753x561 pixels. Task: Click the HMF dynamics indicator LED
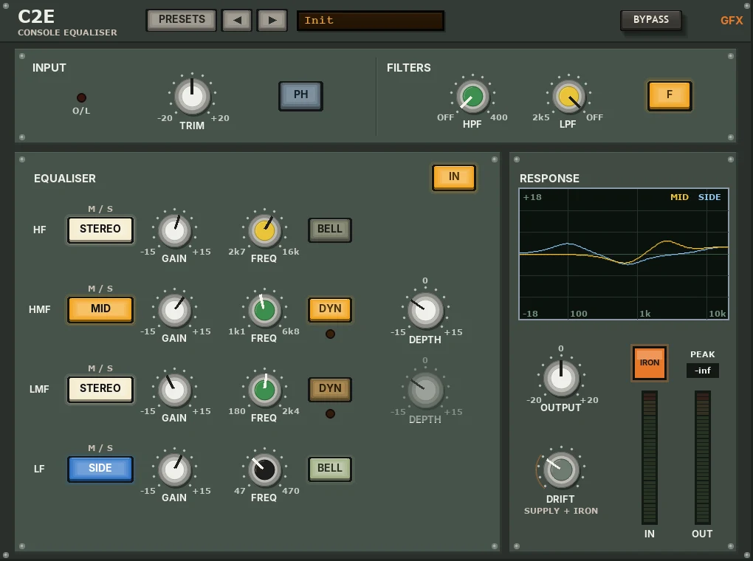point(330,334)
